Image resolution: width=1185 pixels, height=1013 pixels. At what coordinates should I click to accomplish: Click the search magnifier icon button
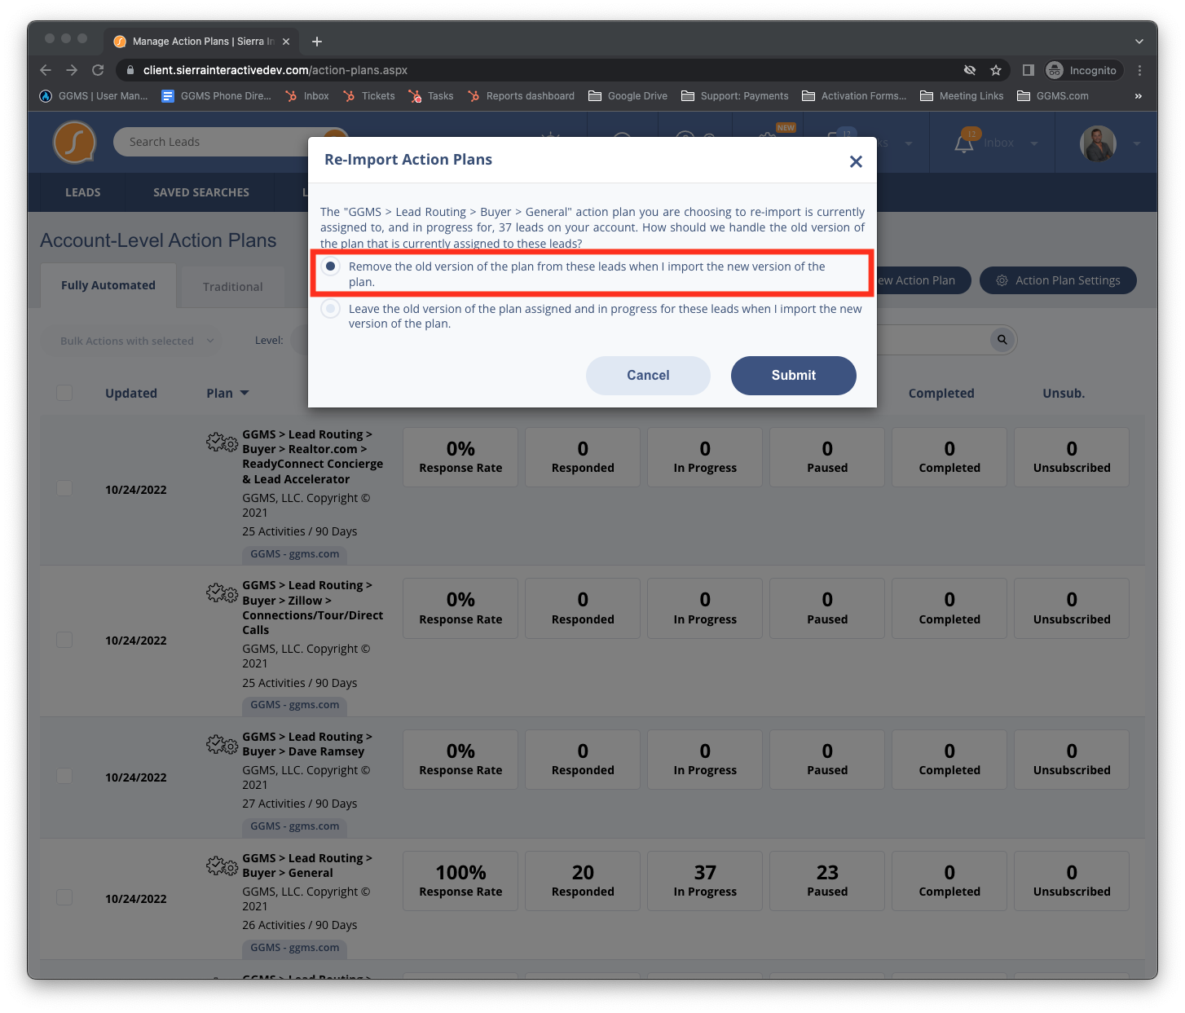pyautogui.click(x=1002, y=340)
